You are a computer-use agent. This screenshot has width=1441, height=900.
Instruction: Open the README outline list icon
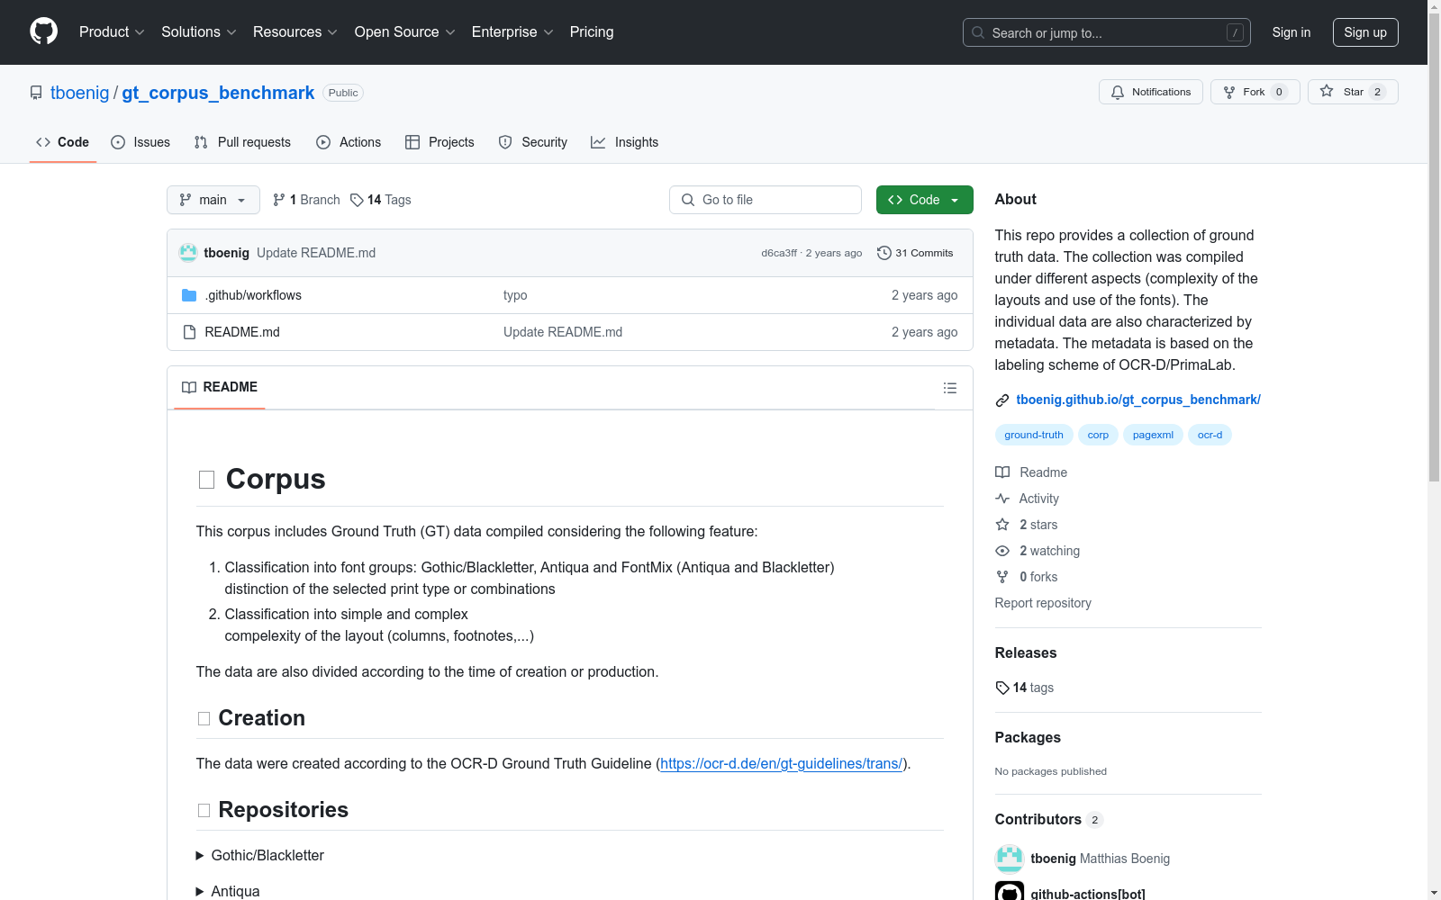[x=949, y=388]
